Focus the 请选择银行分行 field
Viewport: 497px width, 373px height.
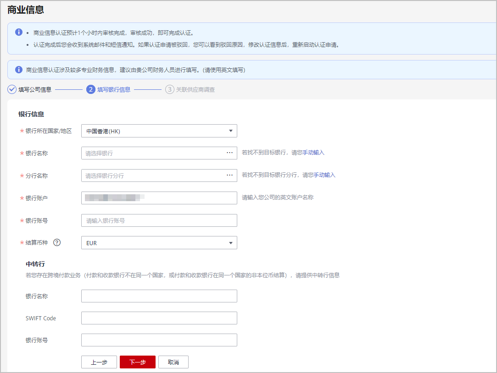pos(159,176)
